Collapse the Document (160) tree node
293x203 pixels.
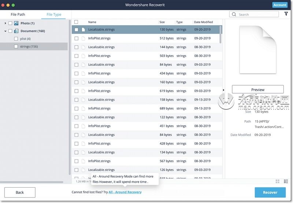click(x=5, y=31)
